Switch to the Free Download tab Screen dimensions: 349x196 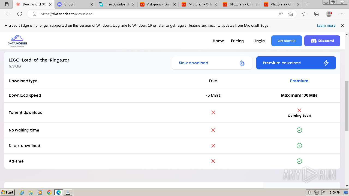click(x=117, y=4)
